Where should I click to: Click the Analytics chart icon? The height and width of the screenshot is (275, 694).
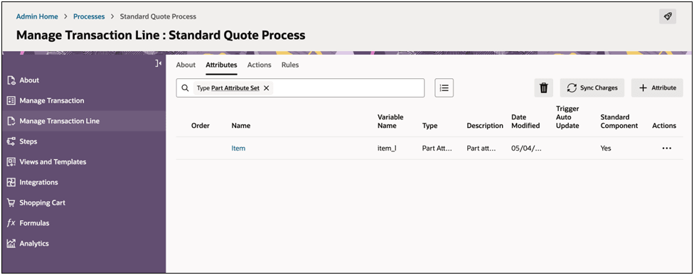(11, 243)
